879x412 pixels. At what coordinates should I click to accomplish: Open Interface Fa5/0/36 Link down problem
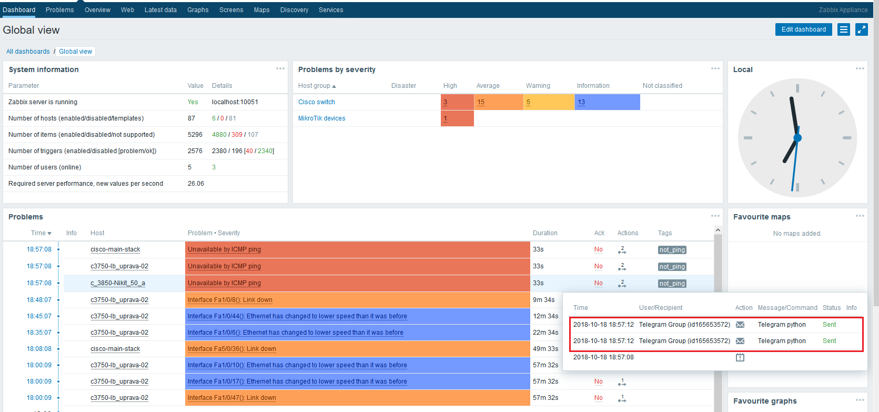point(232,349)
